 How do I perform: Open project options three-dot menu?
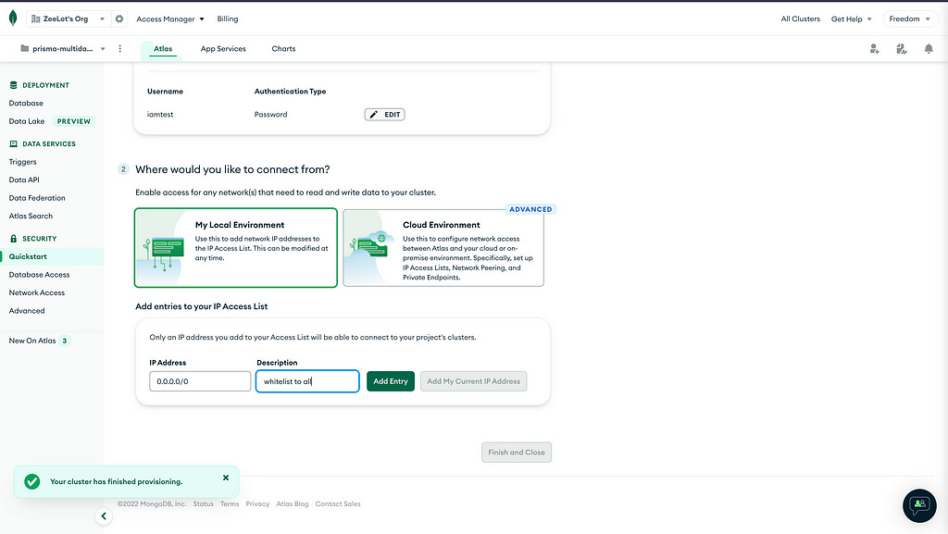[119, 48]
